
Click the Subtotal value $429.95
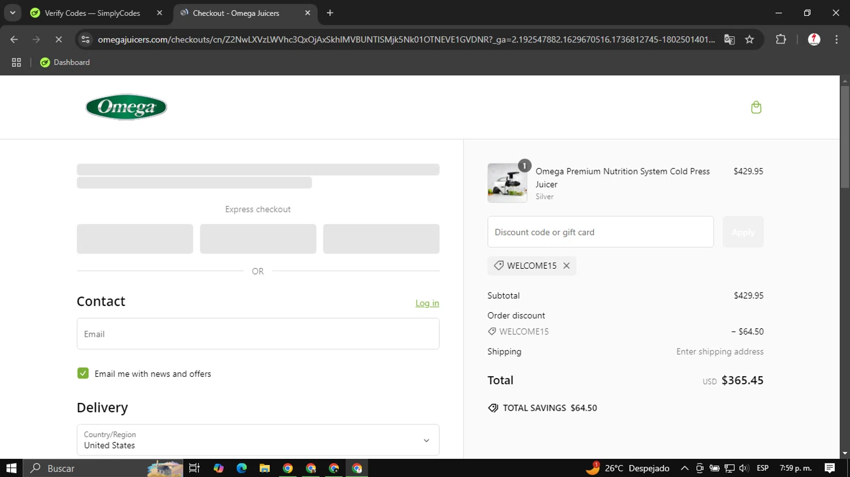tap(749, 296)
